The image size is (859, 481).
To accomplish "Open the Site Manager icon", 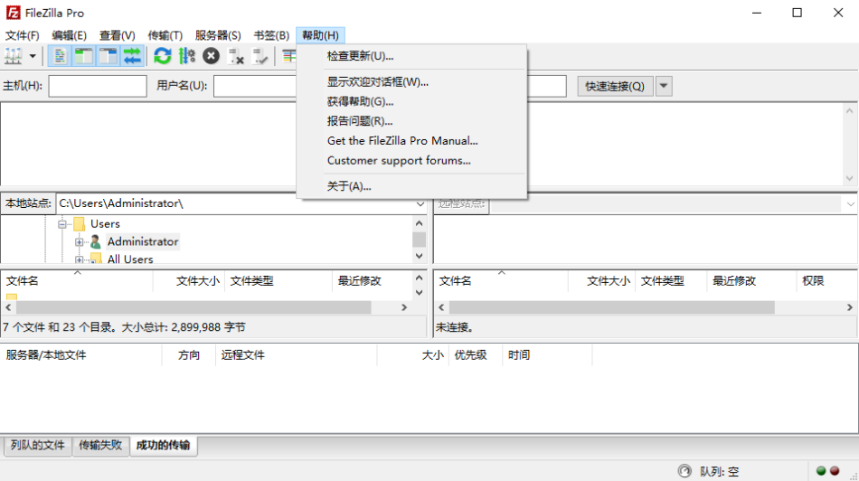I will (14, 56).
